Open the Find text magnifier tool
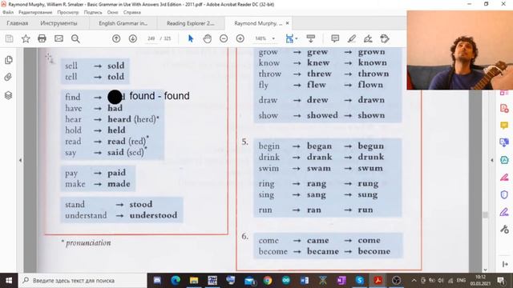 point(75,38)
